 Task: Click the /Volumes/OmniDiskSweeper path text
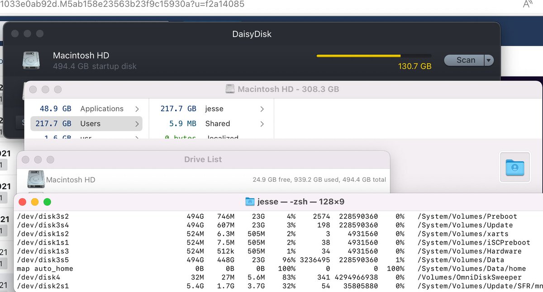coord(470,277)
